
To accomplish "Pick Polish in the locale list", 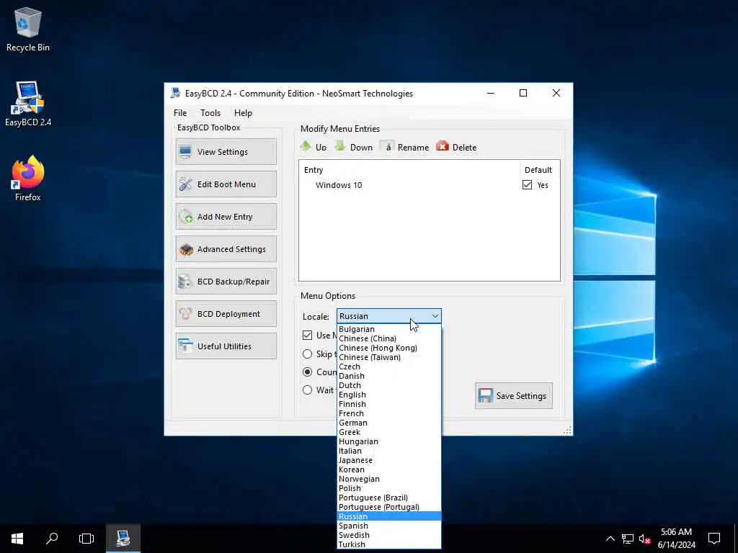I will [x=389, y=488].
